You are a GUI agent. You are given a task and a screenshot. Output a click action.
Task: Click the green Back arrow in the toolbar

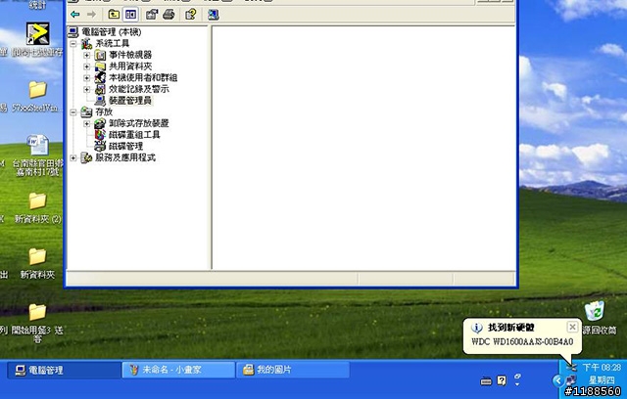click(74, 15)
